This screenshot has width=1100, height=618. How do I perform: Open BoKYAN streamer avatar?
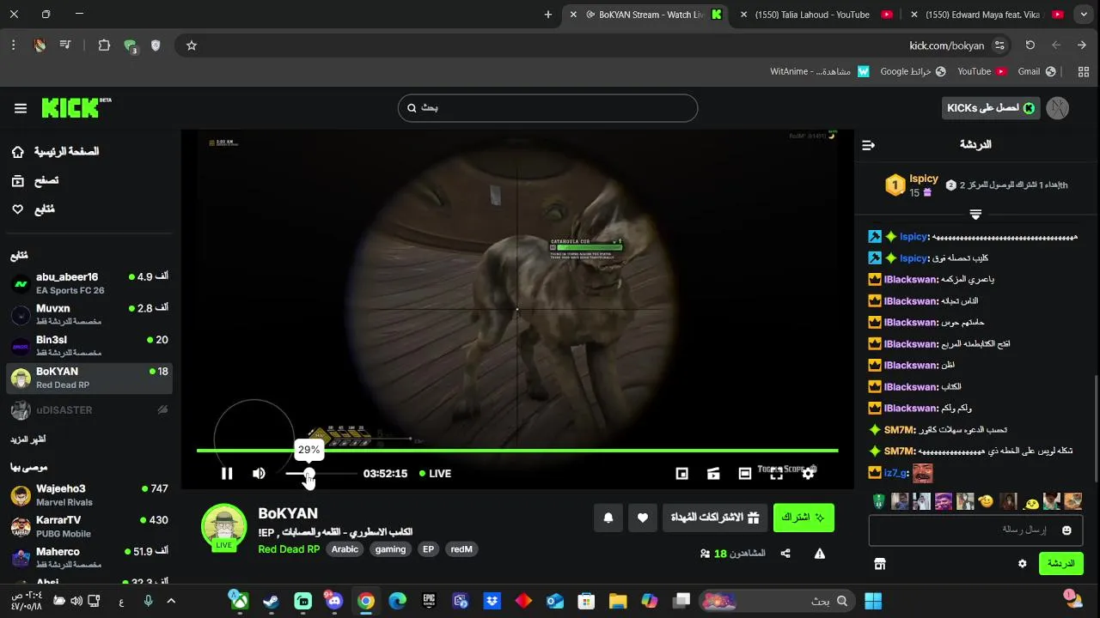(x=223, y=526)
